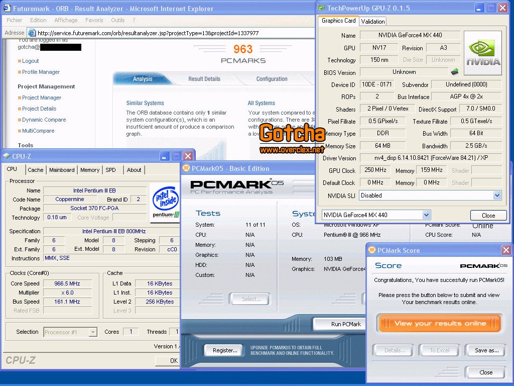
Task: Click the Driver Version field in GPU-Z
Action: pyautogui.click(x=431, y=158)
